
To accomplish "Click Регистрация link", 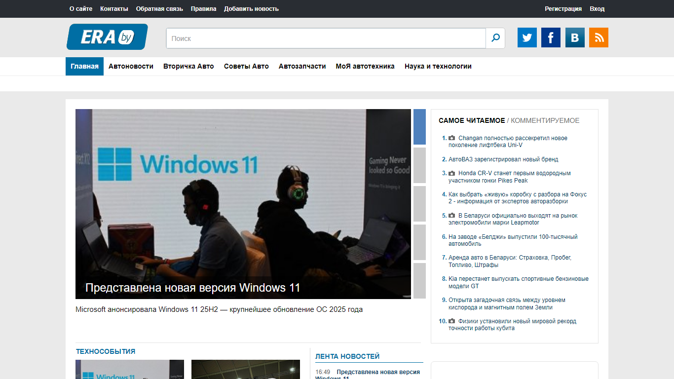I will (x=563, y=8).
